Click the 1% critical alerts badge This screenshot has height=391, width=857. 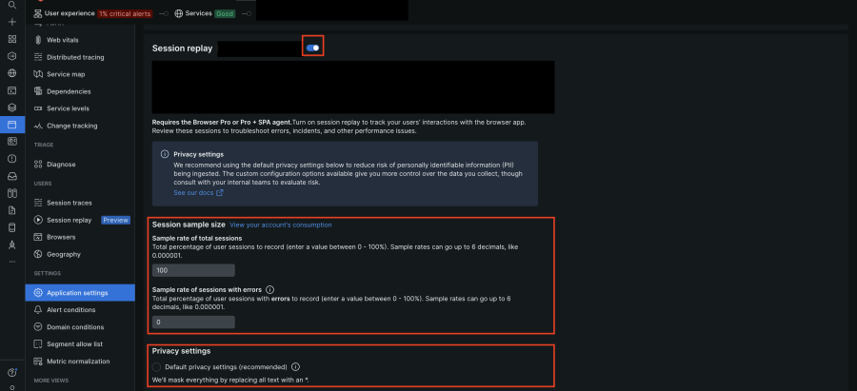[x=125, y=13]
